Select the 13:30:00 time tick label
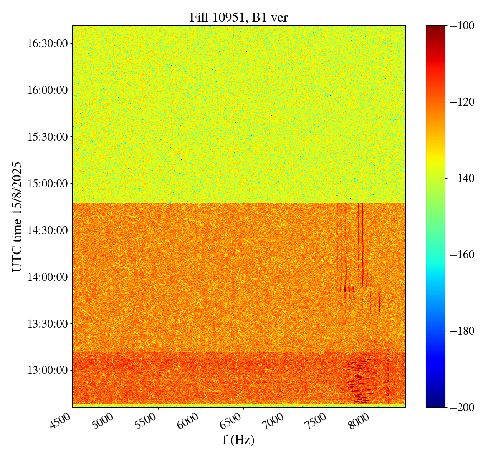The image size is (501, 459). click(x=48, y=323)
